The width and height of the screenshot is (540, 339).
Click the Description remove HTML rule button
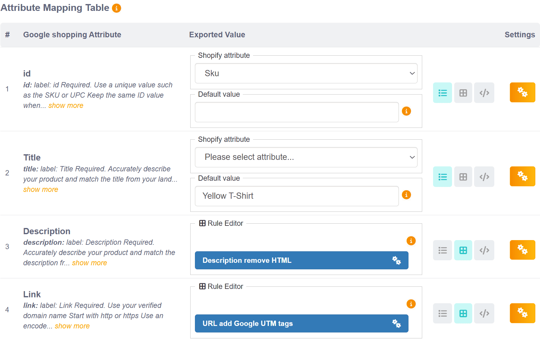[x=292, y=260]
